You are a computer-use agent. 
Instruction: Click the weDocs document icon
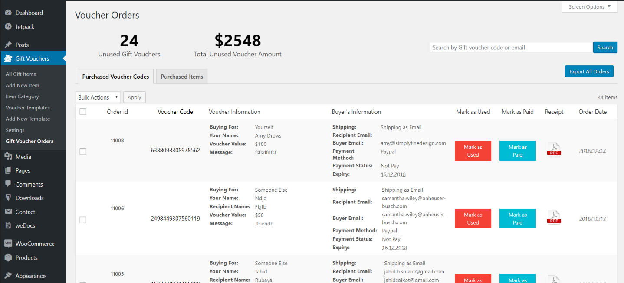tap(8, 225)
